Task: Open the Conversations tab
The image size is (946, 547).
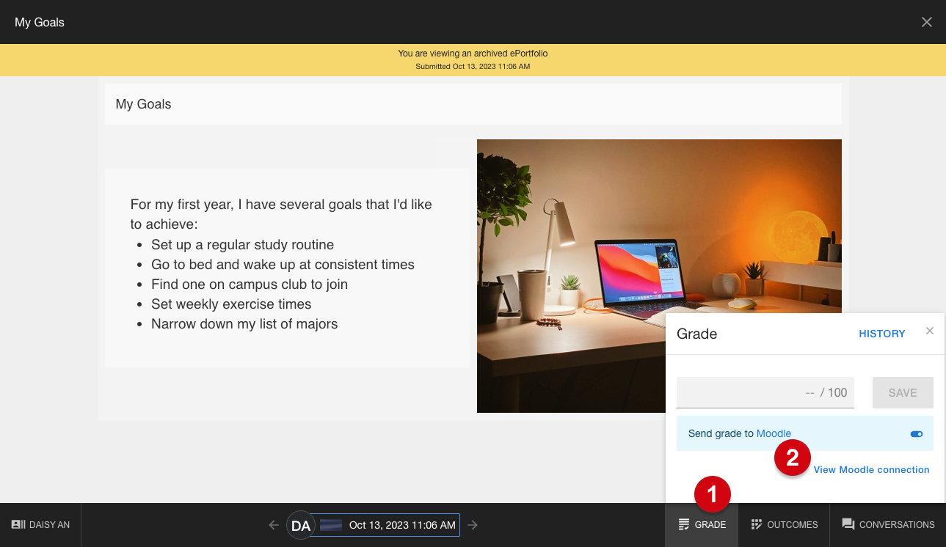Action: [x=888, y=525]
